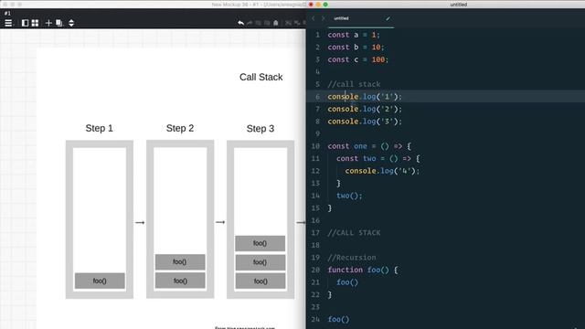The height and width of the screenshot is (329, 585).
Task: Click in console.log('1') line
Action: [365, 97]
